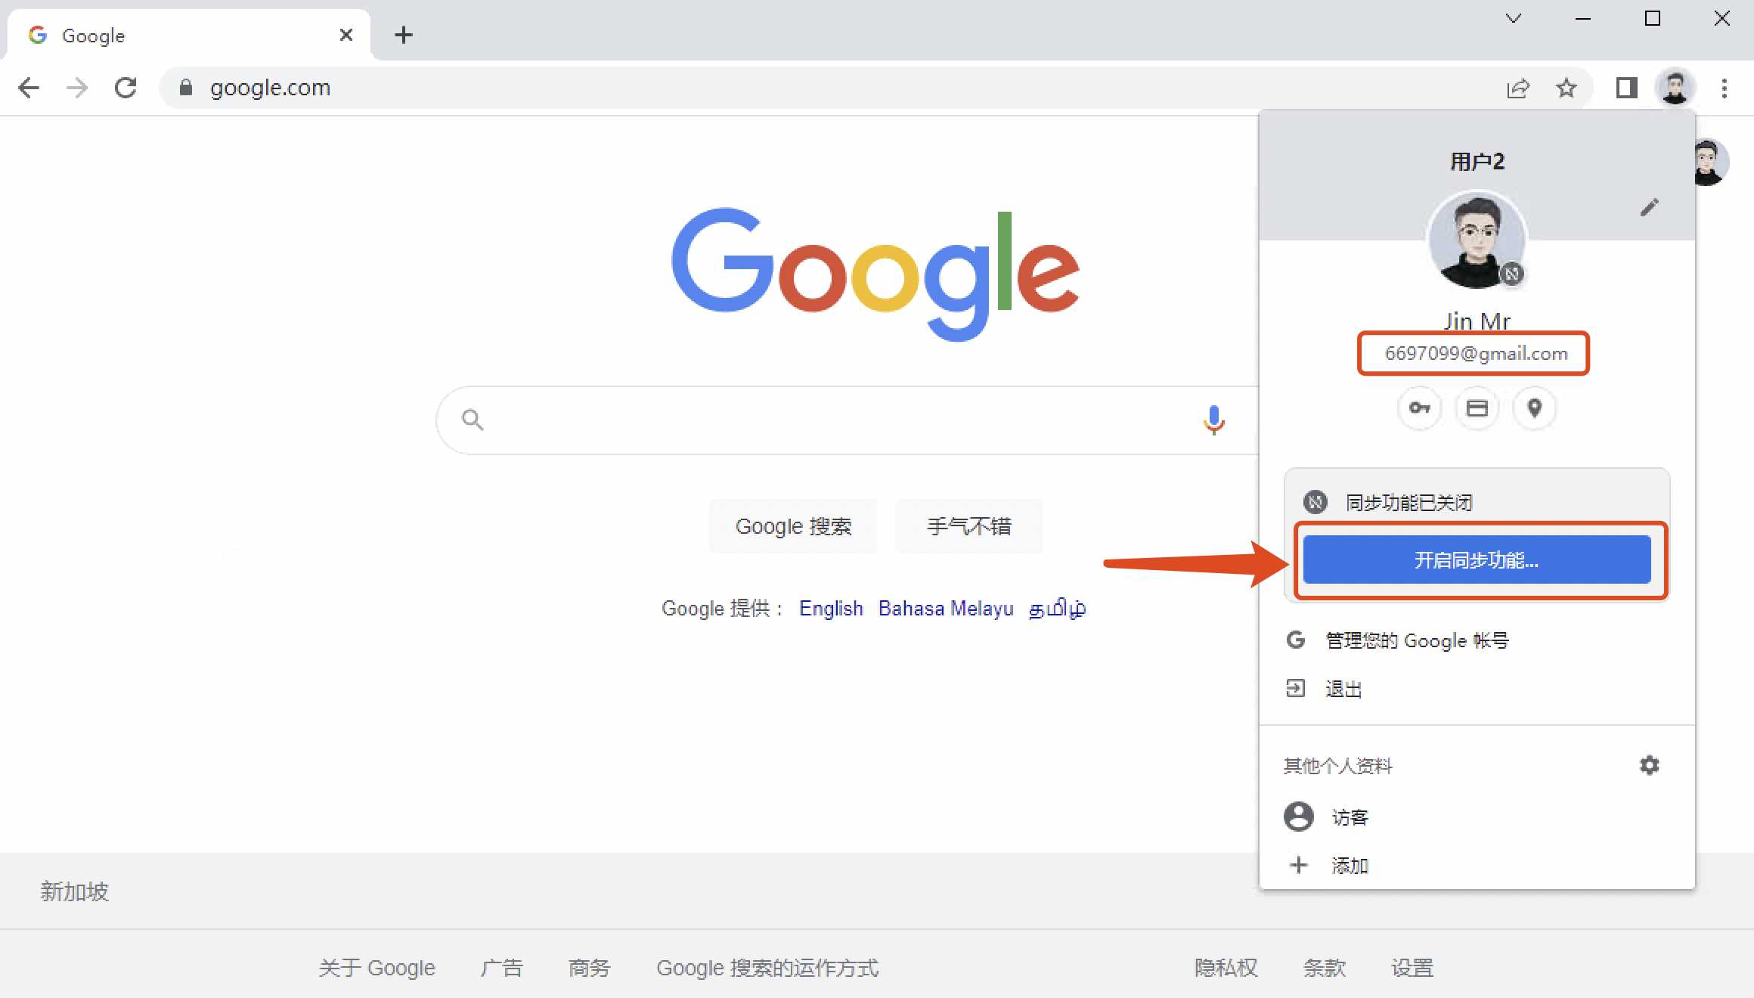Click the email 6697099@gmail.com
The image size is (1754, 998).
pos(1476,353)
